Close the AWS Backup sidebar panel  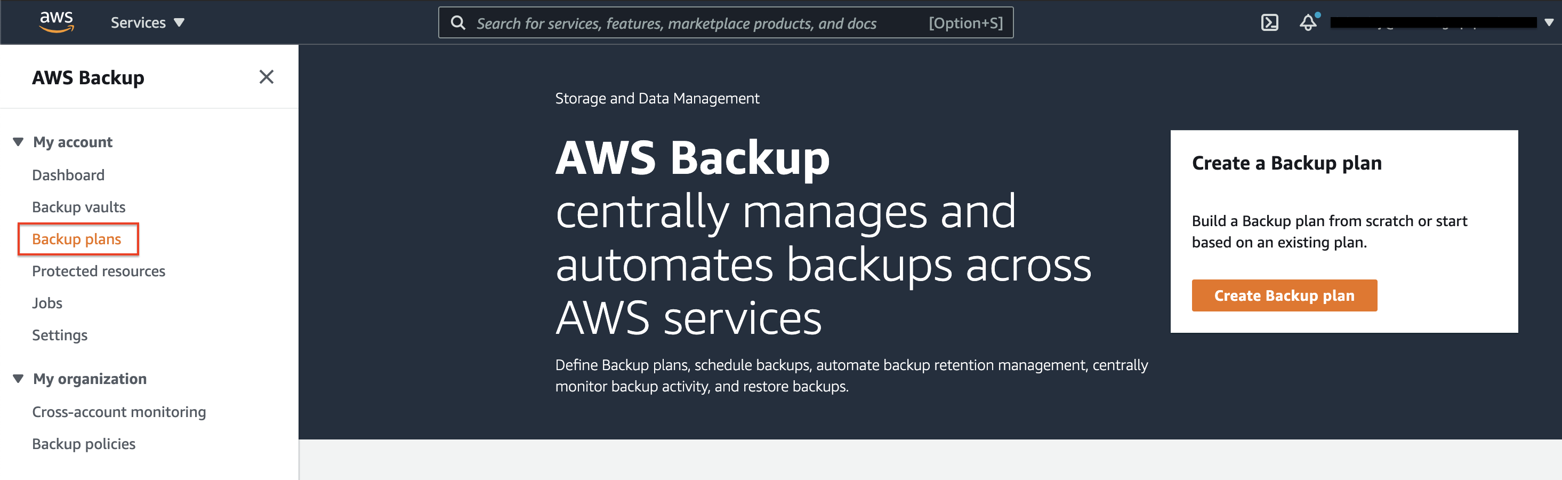click(266, 77)
